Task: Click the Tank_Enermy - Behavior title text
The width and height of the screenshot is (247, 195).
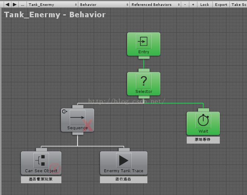Action: coord(55,15)
